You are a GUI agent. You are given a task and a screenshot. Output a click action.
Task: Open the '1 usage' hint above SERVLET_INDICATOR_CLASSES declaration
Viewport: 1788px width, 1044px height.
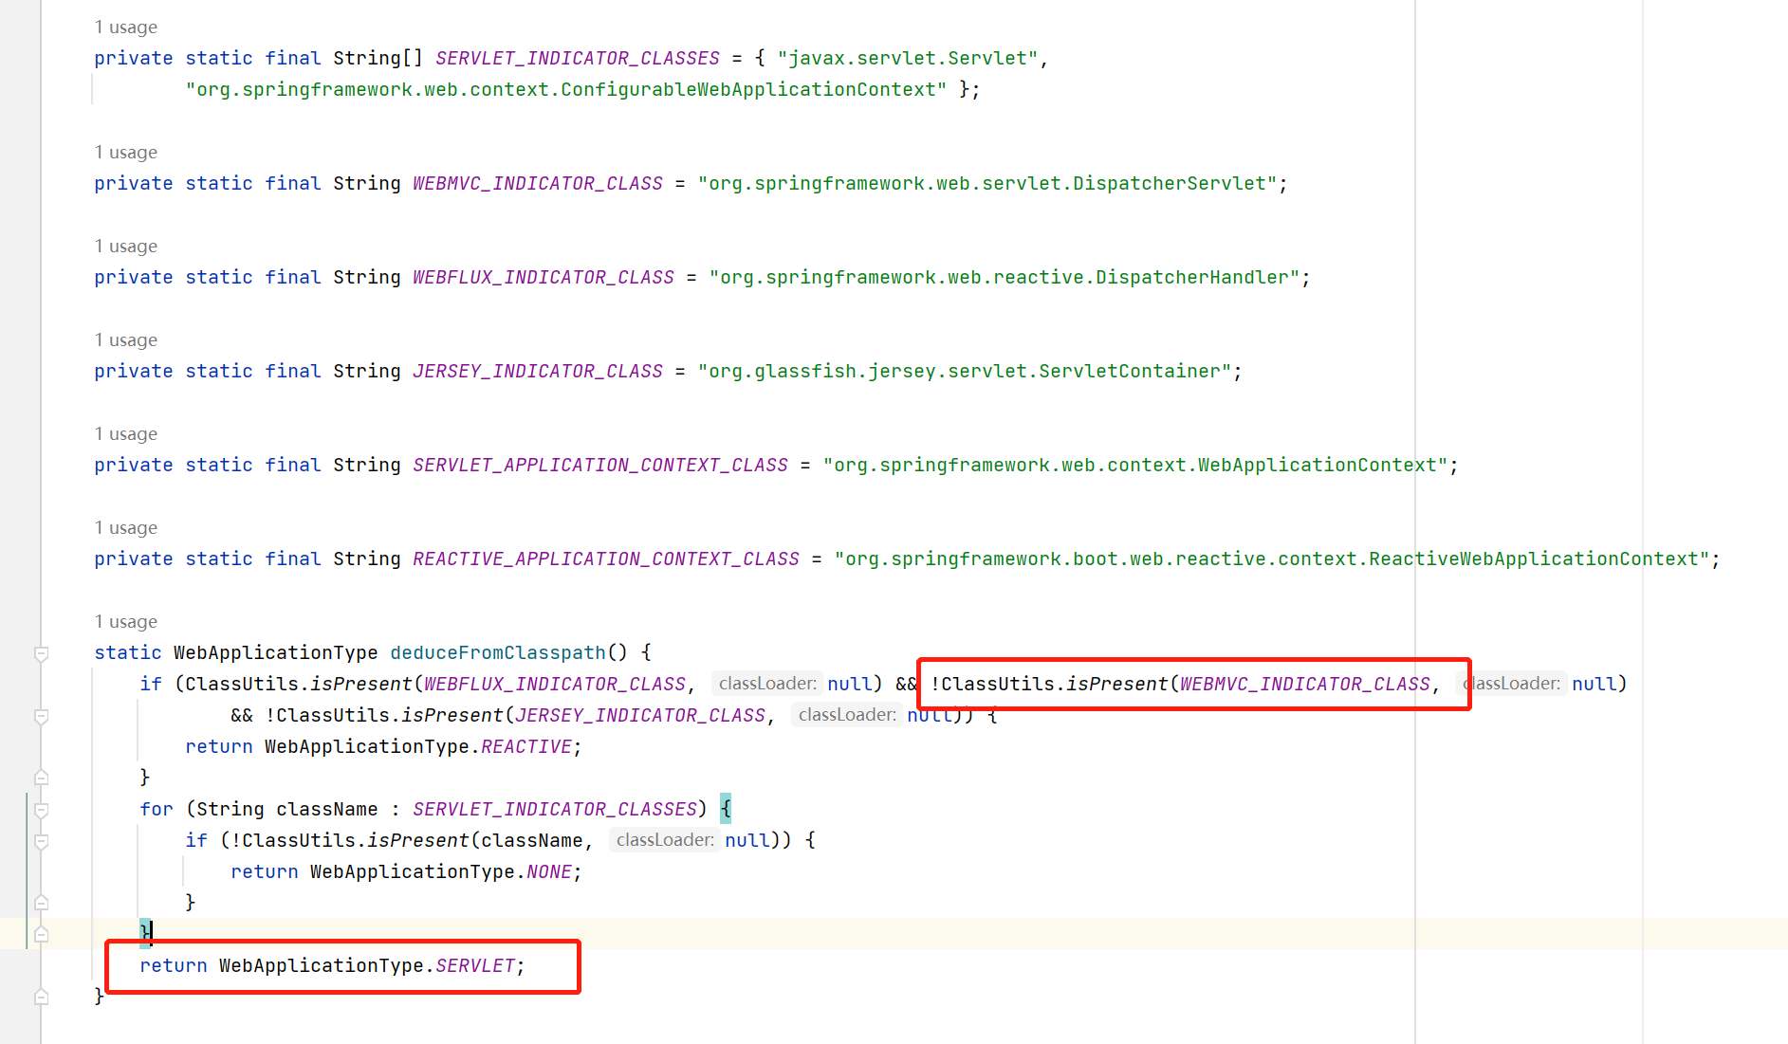click(126, 27)
